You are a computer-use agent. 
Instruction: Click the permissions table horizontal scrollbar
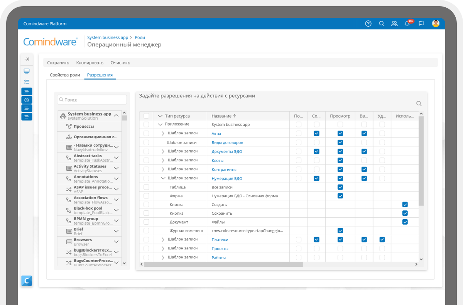coord(223,264)
